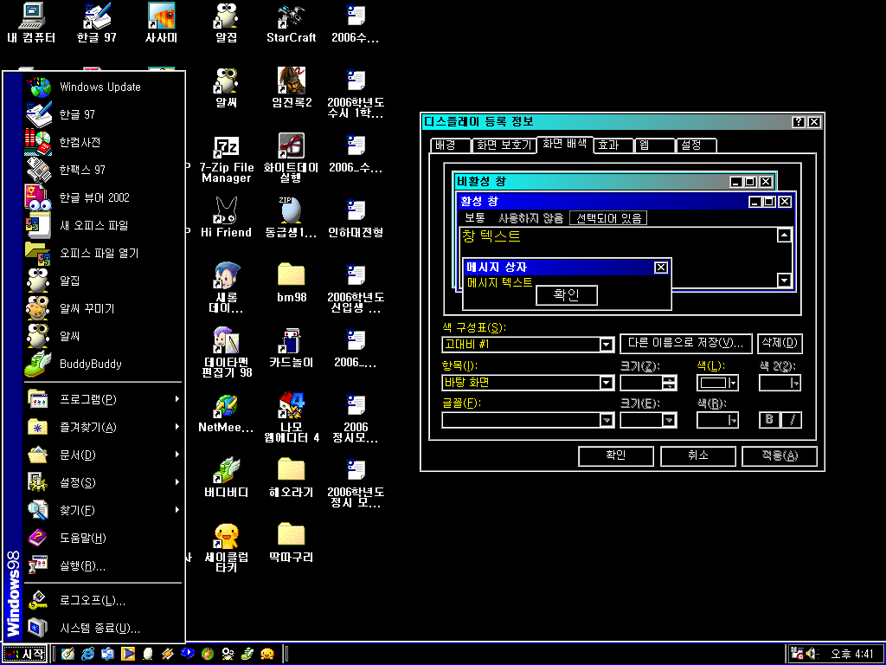
Task: Open the 색 구성표 dropdown
Action: tap(607, 344)
